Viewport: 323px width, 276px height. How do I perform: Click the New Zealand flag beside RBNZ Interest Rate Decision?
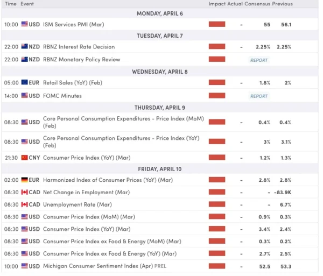(25, 47)
